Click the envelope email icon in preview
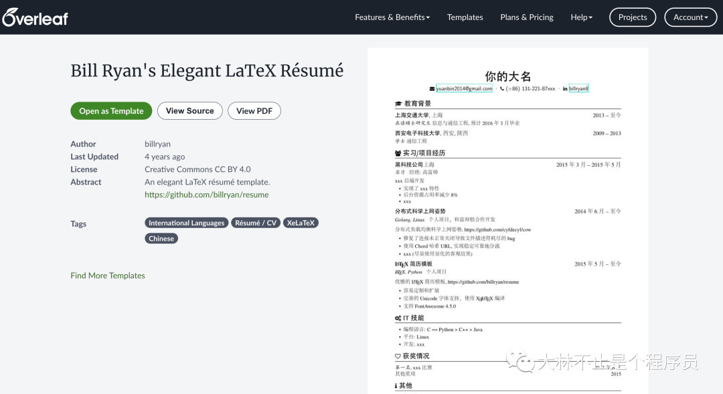Image resolution: width=723 pixels, height=394 pixels. click(x=432, y=88)
